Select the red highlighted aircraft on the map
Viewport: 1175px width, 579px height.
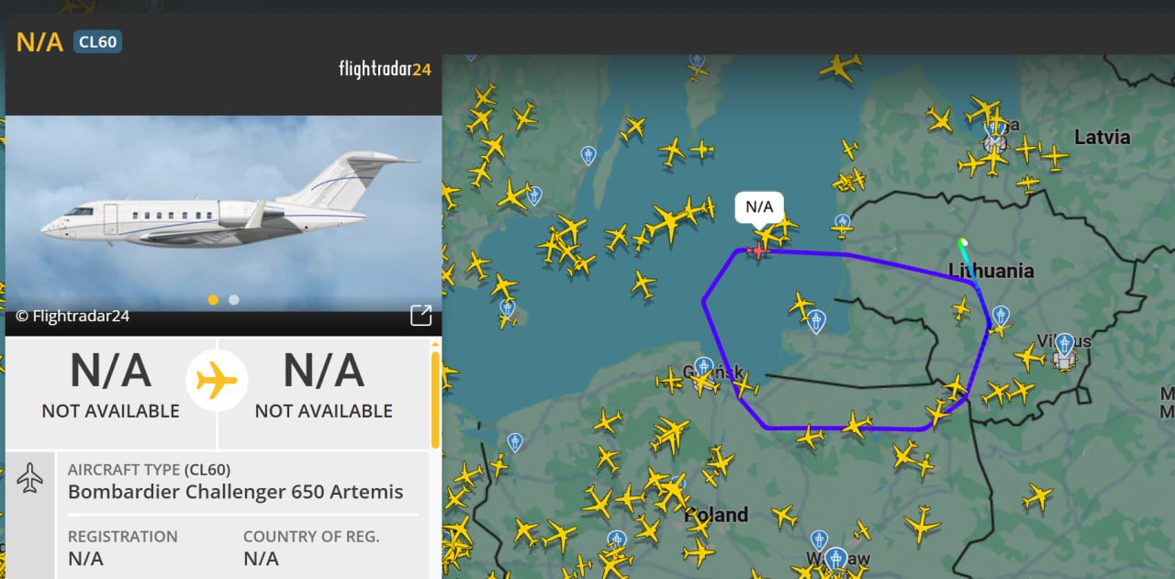tap(758, 250)
